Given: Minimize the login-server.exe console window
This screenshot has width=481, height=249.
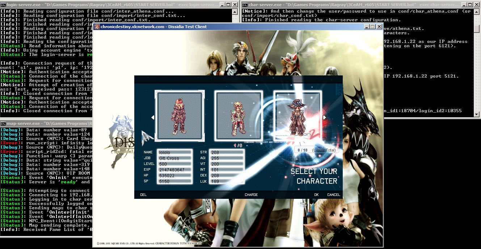Looking at the screenshot, I should tap(222, 5).
